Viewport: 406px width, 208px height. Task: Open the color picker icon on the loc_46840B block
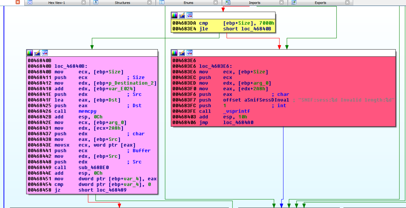click(x=30, y=53)
